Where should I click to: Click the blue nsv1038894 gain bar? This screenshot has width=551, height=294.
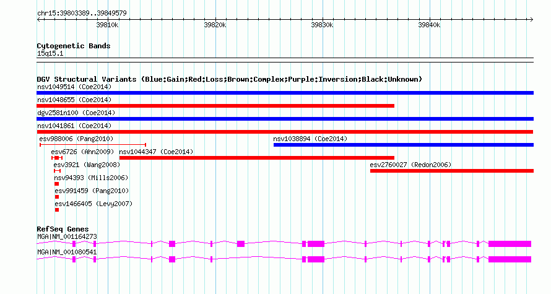404,145
